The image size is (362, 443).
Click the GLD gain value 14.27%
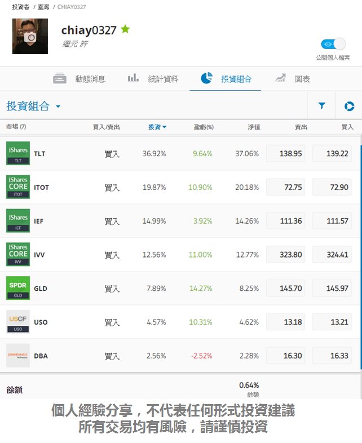point(201,288)
